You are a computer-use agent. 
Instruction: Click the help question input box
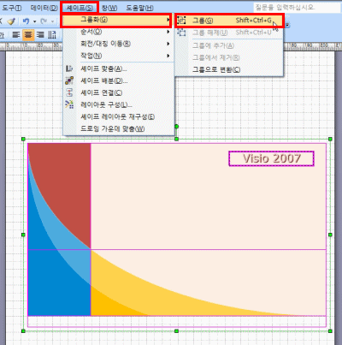(x=297, y=7)
